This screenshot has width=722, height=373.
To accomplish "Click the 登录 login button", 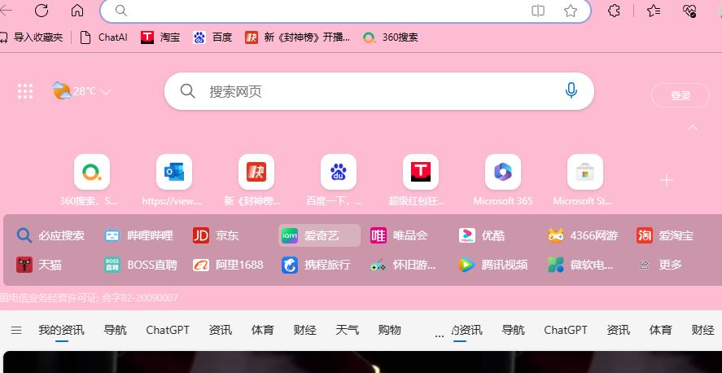I will click(680, 96).
